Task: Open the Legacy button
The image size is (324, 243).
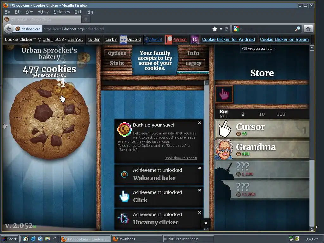Action: tap(193, 63)
